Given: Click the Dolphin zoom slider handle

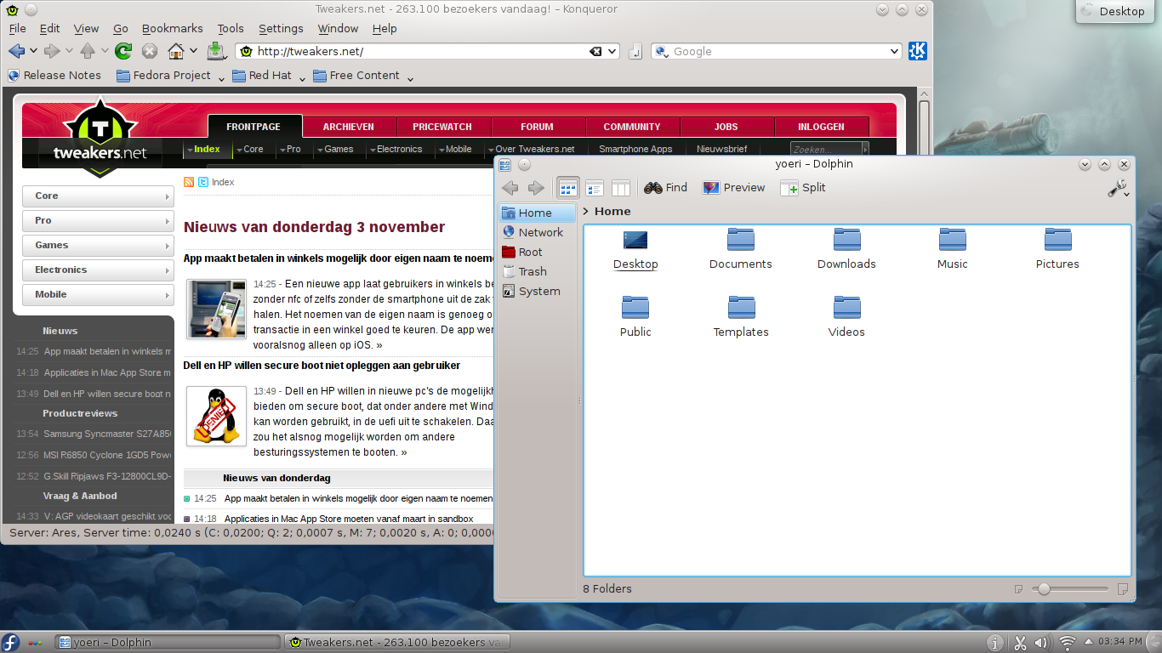Looking at the screenshot, I should pos(1043,588).
